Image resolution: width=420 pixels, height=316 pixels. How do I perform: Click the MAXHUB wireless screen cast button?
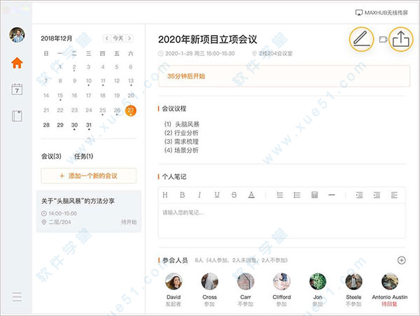point(381,13)
